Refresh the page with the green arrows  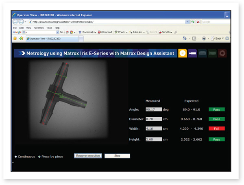pos(193,22)
